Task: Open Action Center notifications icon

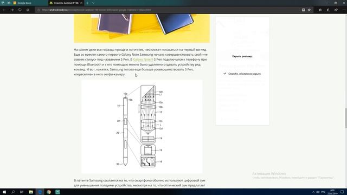Action: click(342, 192)
